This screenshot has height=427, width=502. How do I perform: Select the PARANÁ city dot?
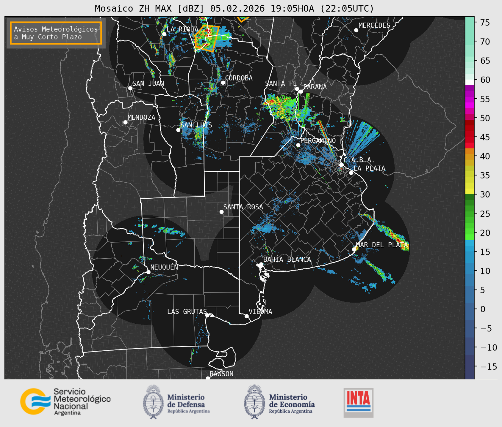(301, 91)
